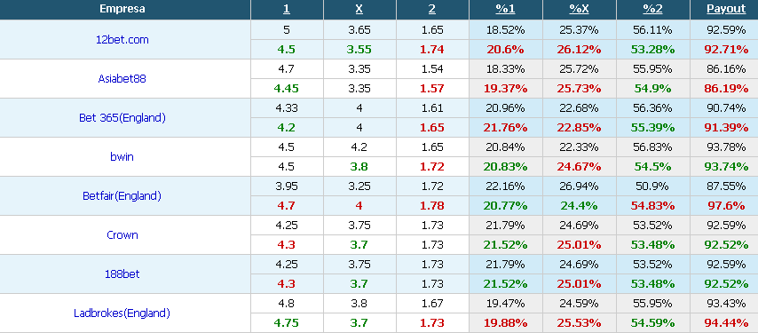This screenshot has height=333, width=758.
Task: Click the Empresa column header
Action: click(x=122, y=9)
